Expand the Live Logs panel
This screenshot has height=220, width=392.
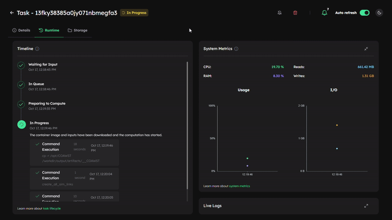click(x=366, y=206)
